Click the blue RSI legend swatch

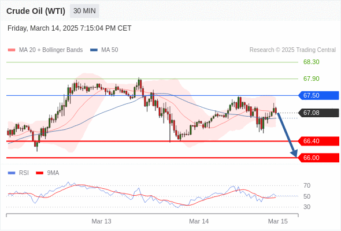[x=12, y=173]
